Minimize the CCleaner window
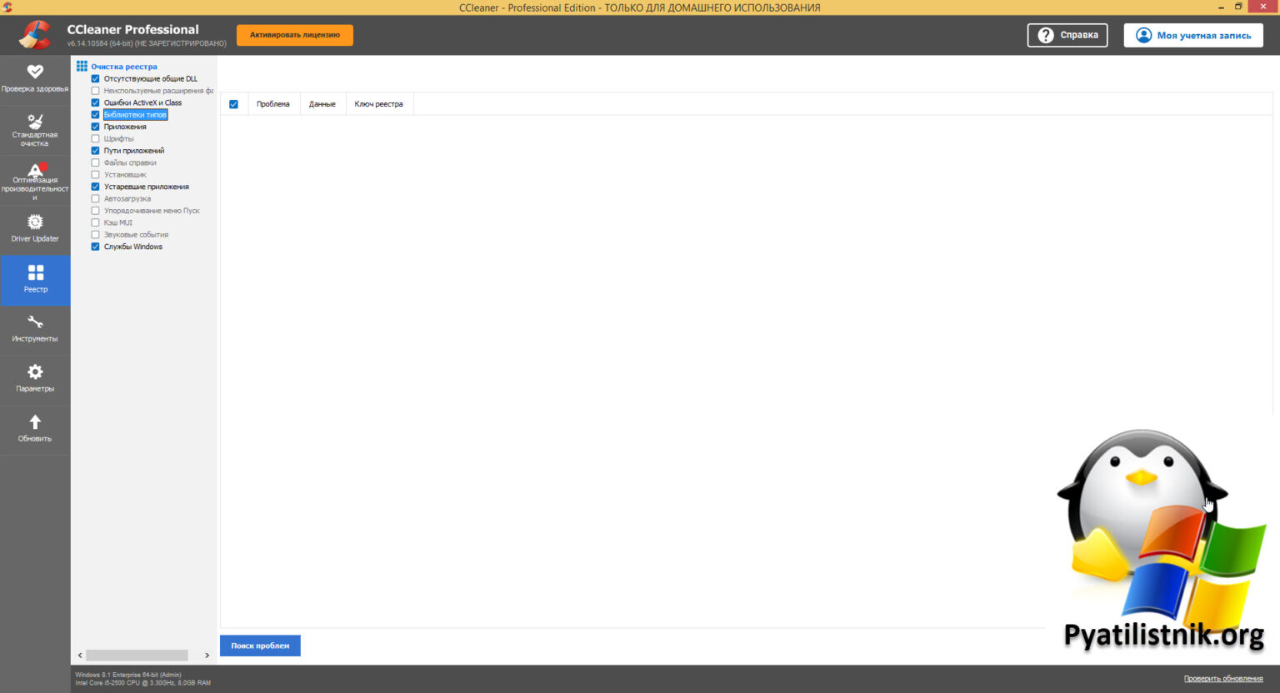 [1221, 7]
